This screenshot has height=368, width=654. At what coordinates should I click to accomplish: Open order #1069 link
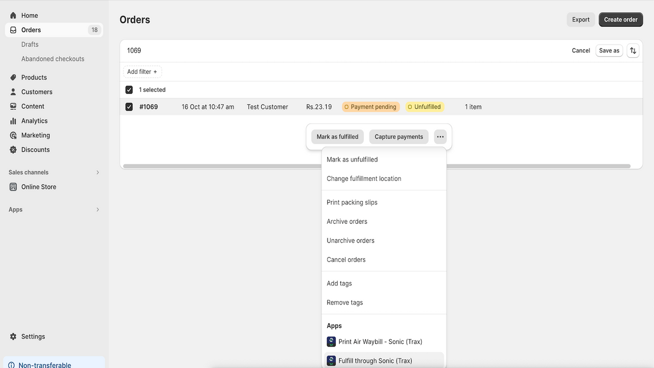click(149, 107)
